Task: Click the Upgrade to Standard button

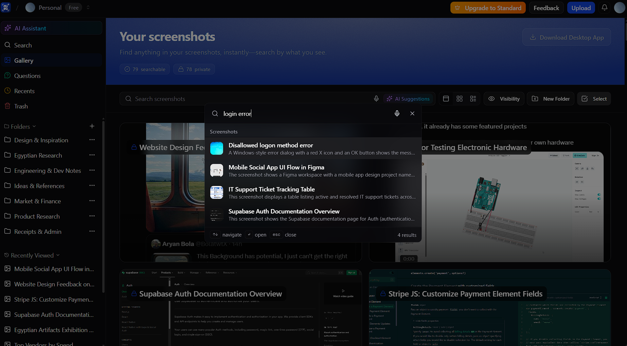Action: point(488,7)
